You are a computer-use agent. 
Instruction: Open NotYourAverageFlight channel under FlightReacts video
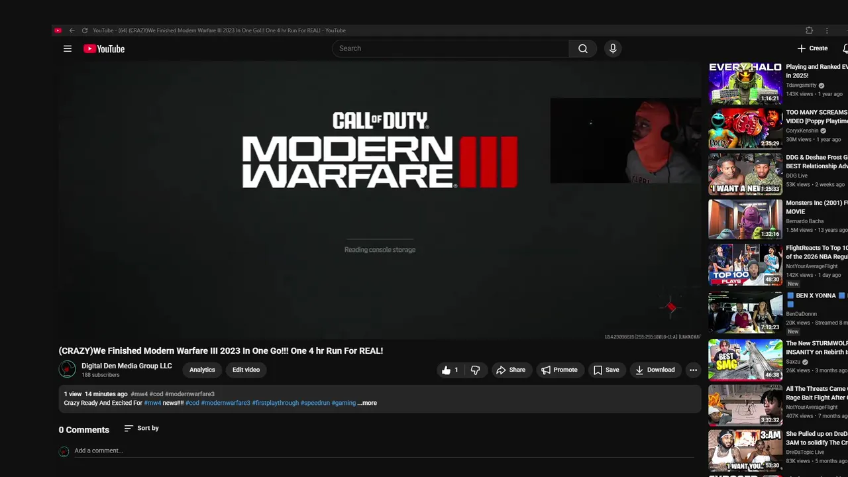tap(812, 266)
